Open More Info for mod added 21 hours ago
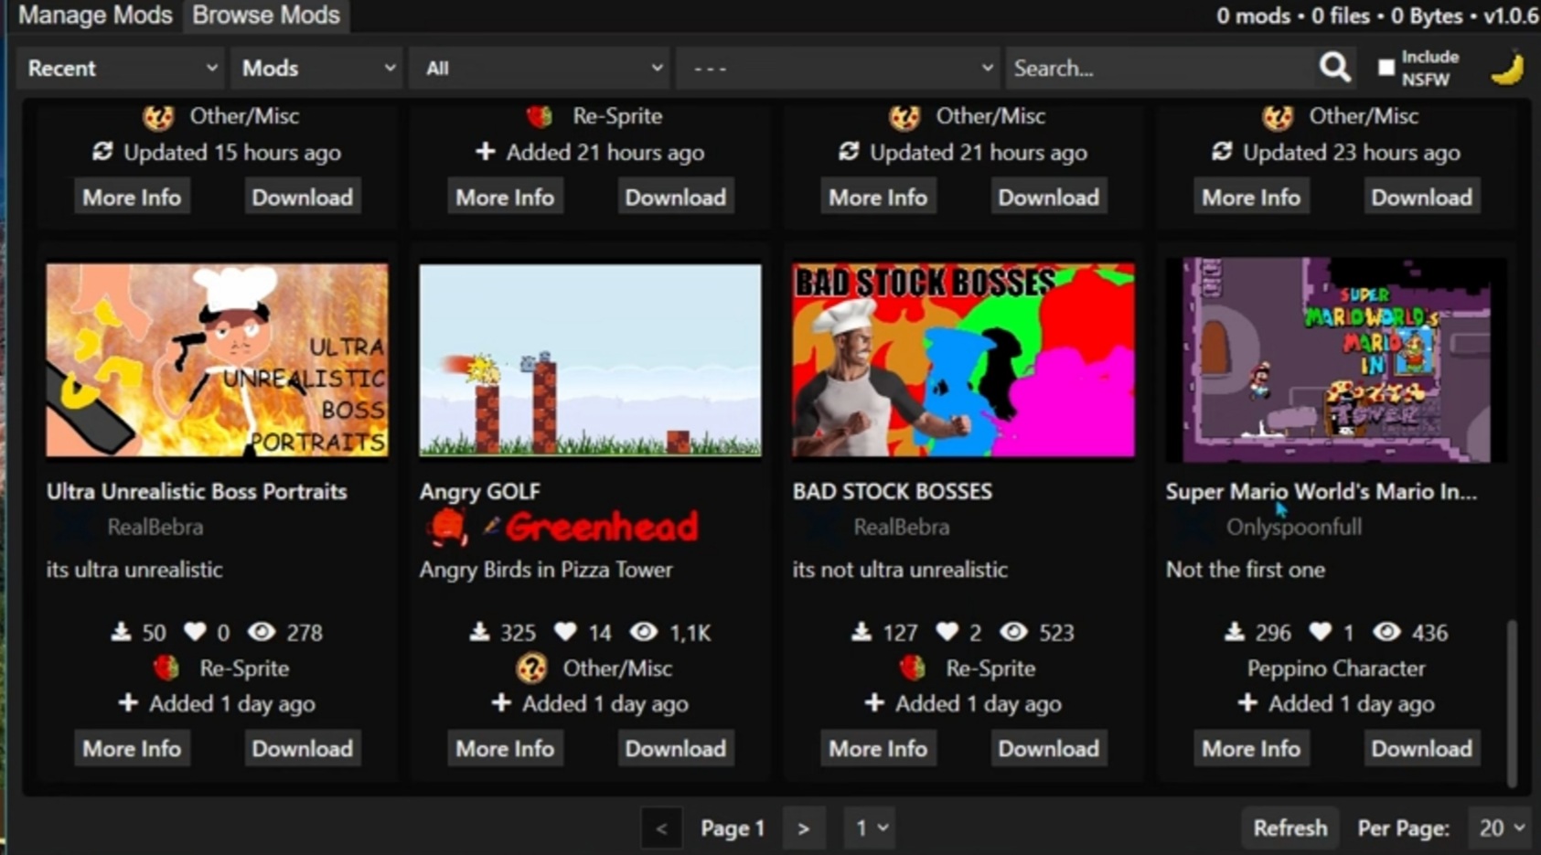 pyautogui.click(x=505, y=197)
